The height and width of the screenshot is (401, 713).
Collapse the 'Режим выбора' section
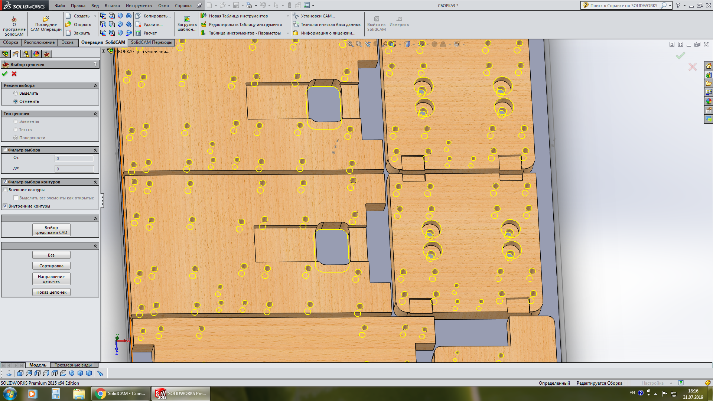pyautogui.click(x=95, y=85)
